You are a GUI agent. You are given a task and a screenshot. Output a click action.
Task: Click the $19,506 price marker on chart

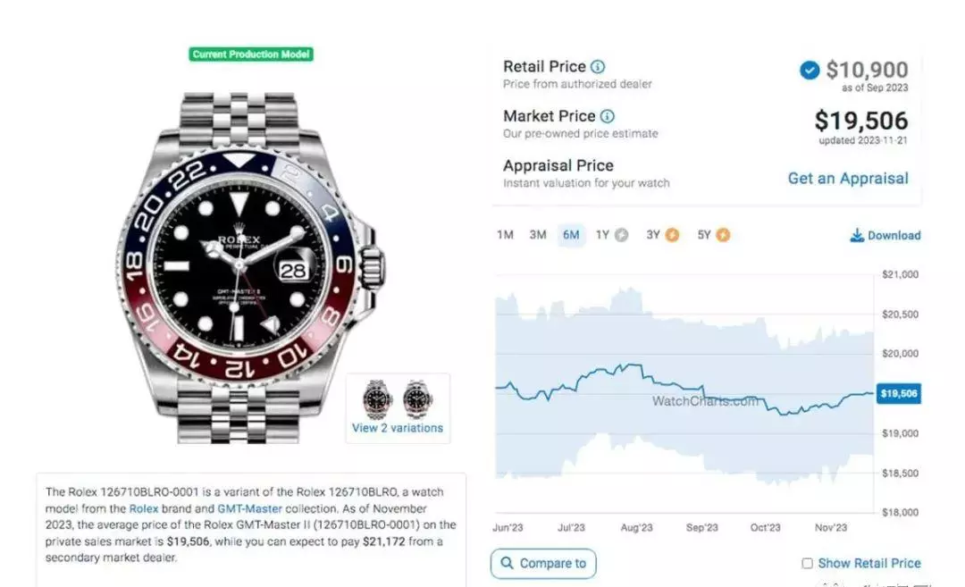click(x=899, y=393)
